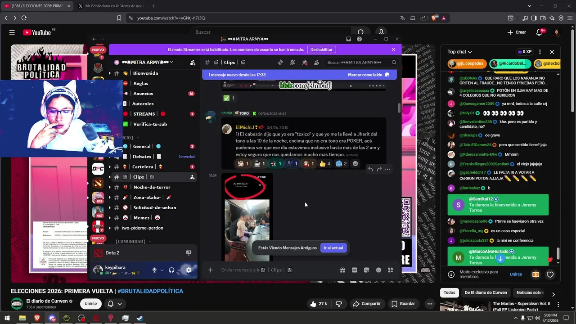The height and width of the screenshot is (324, 576).
Task: Select De El diario de Curwen chip
Action: pyautogui.click(x=486, y=292)
